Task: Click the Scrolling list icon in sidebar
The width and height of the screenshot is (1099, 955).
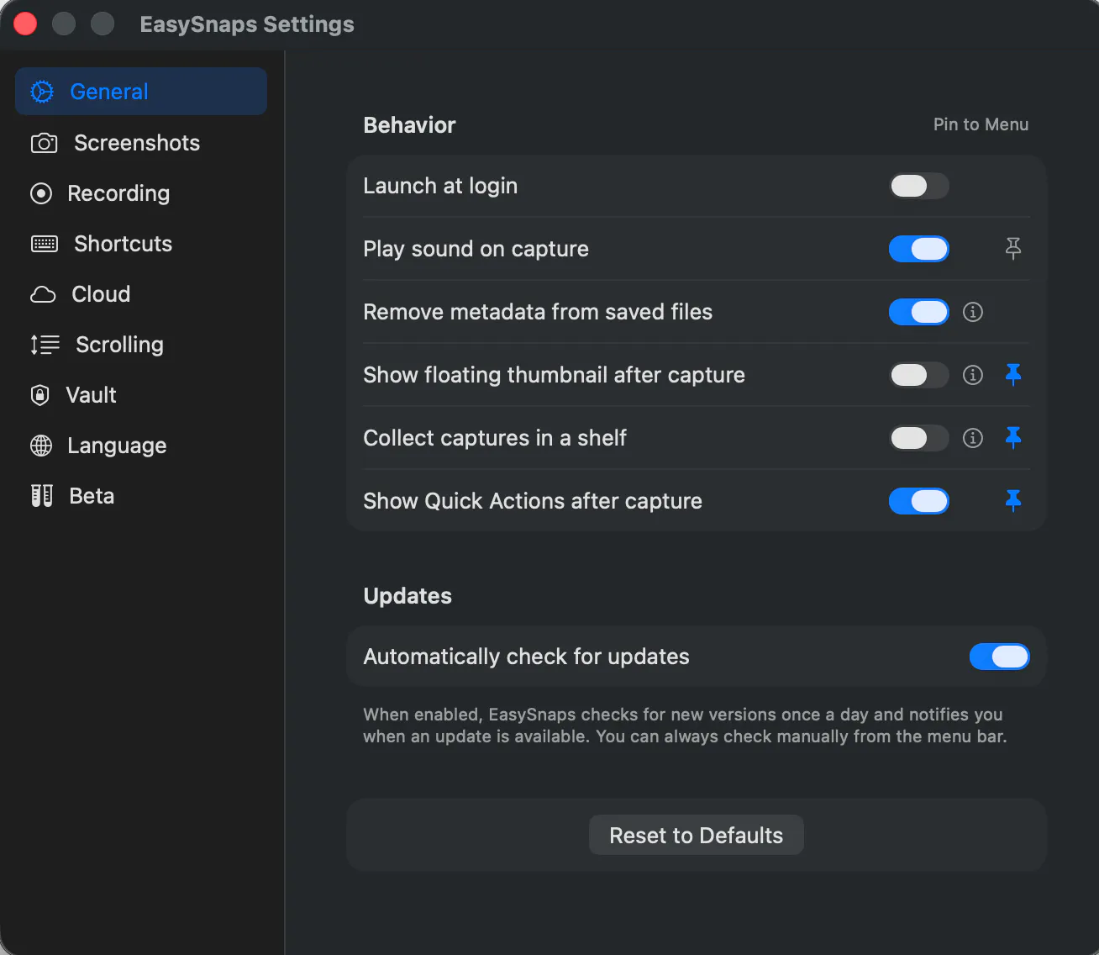Action: click(45, 345)
